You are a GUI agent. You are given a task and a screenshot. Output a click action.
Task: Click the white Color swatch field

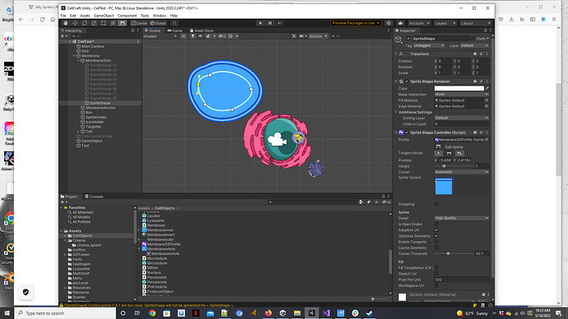point(459,88)
